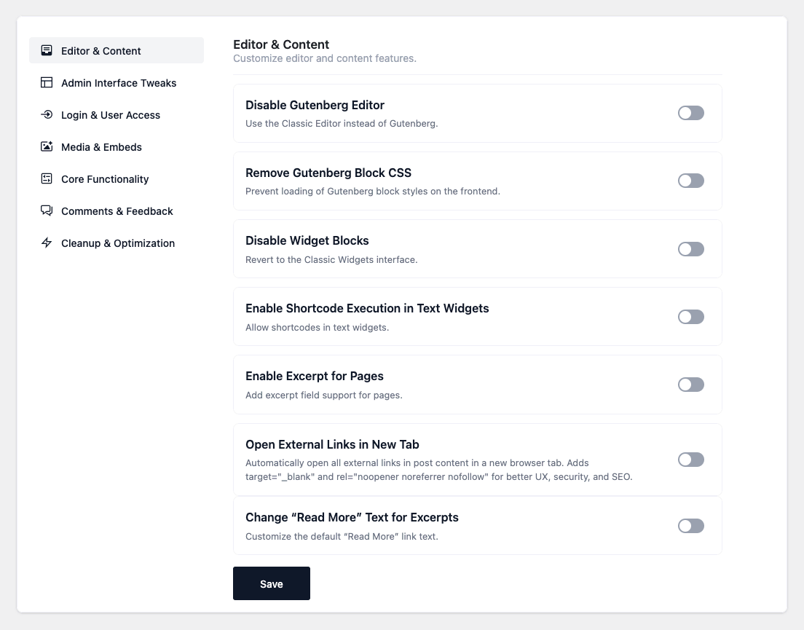This screenshot has height=630, width=804.
Task: Switch on Enable Excerpt for Pages
Action: (690, 385)
